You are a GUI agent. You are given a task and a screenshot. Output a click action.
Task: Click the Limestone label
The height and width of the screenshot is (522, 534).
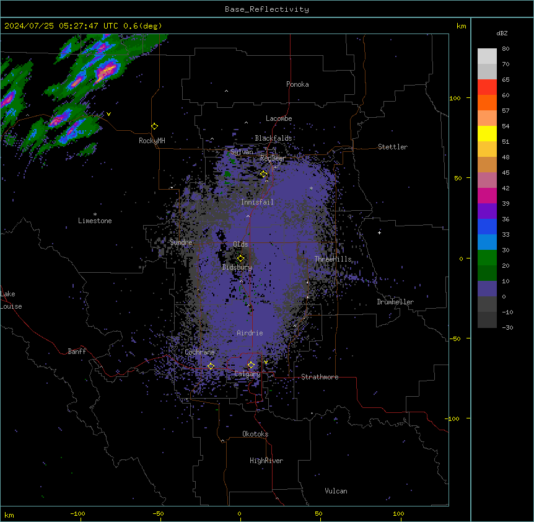point(95,221)
